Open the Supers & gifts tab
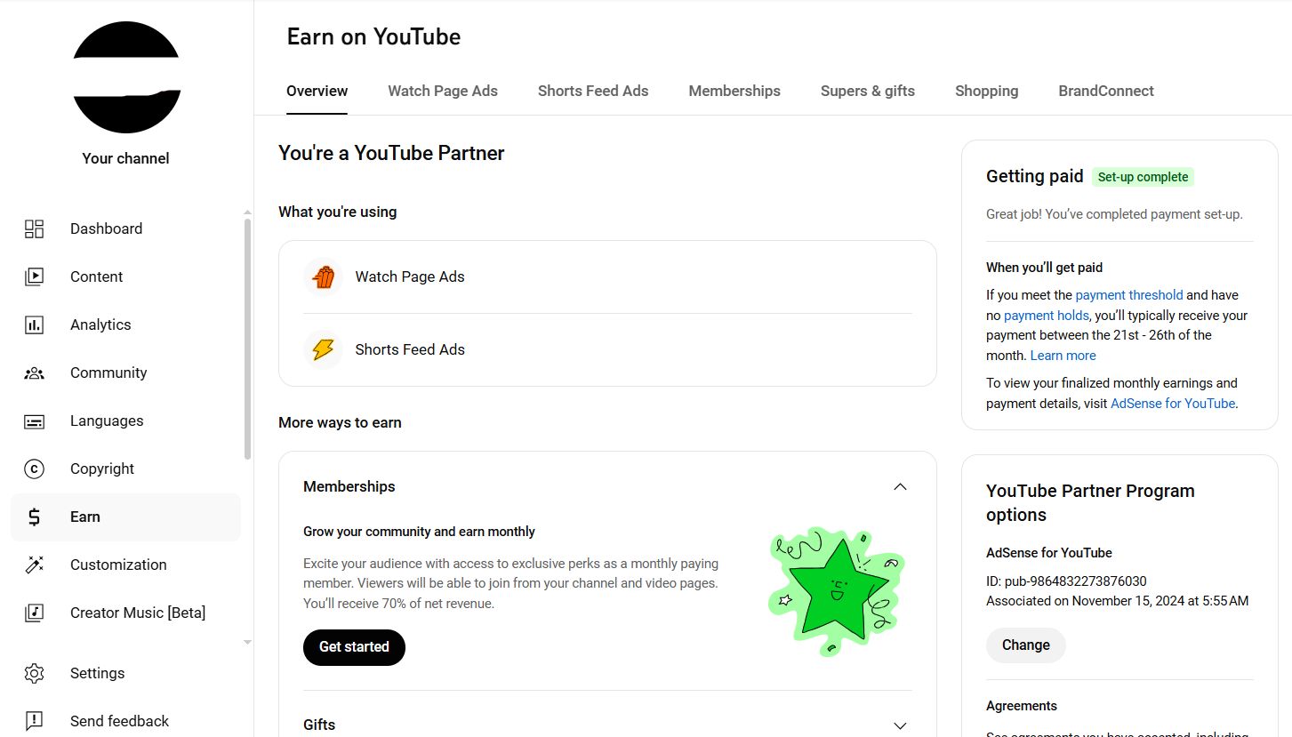1292x737 pixels. [867, 91]
